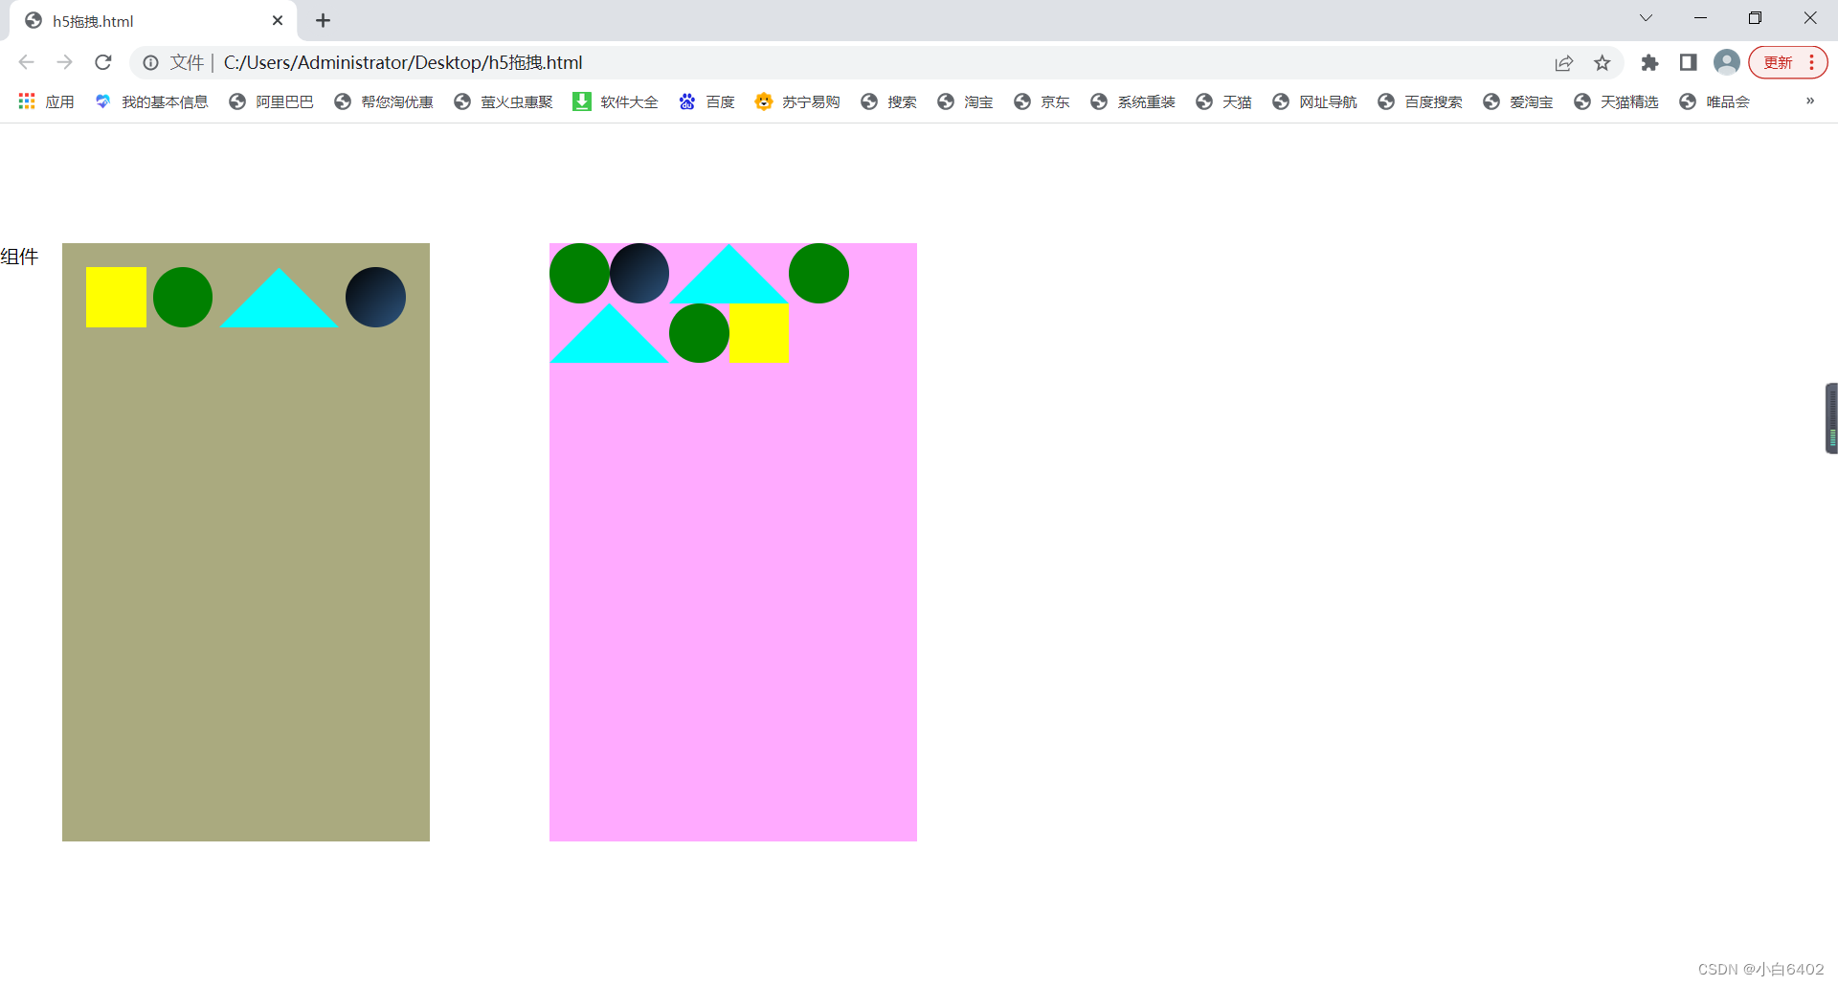
Task: Select the h5拖拽.html tab
Action: click(x=153, y=20)
